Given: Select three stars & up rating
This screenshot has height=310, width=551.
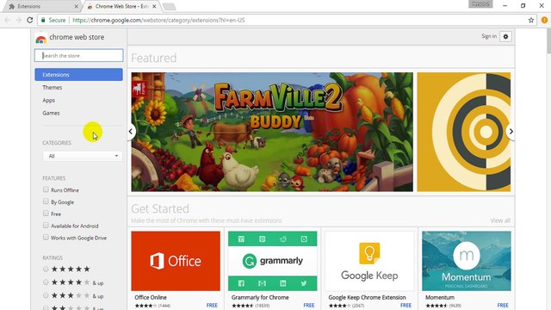Looking at the screenshot, I should [x=46, y=295].
